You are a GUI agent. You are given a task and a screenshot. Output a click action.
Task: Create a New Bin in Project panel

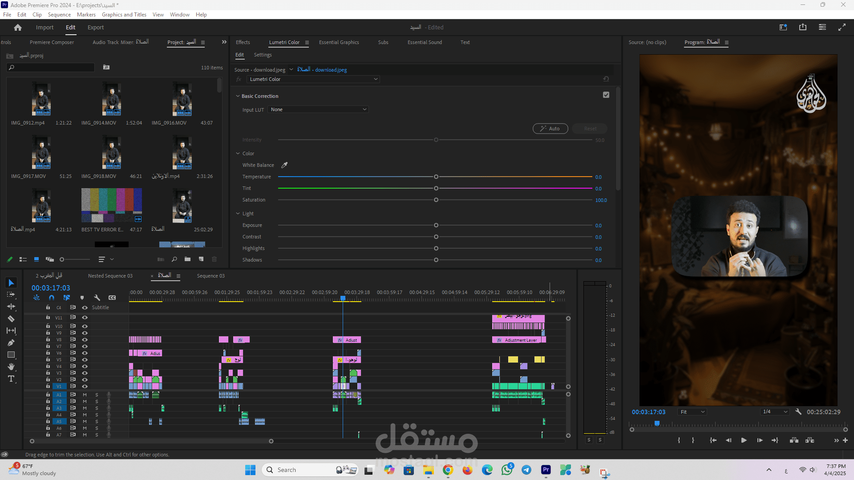coord(188,259)
